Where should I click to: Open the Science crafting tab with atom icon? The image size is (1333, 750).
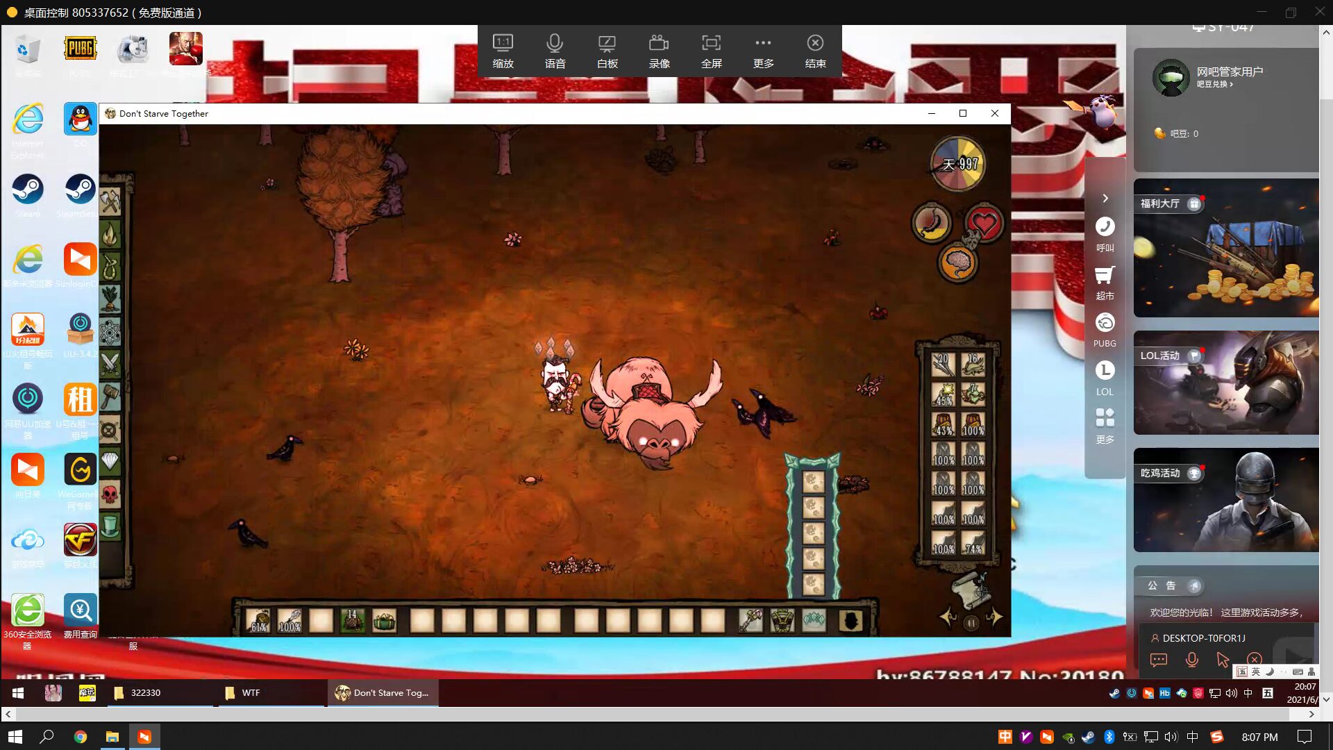pyautogui.click(x=110, y=332)
